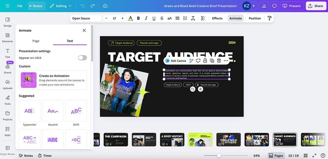The height and width of the screenshot is (159, 328).
Task: Open the bulleted list option
Action: tap(185, 18)
